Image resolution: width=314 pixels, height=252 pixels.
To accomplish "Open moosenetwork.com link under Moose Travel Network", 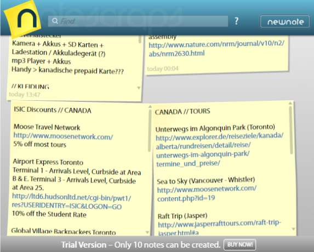I will click(63, 136).
